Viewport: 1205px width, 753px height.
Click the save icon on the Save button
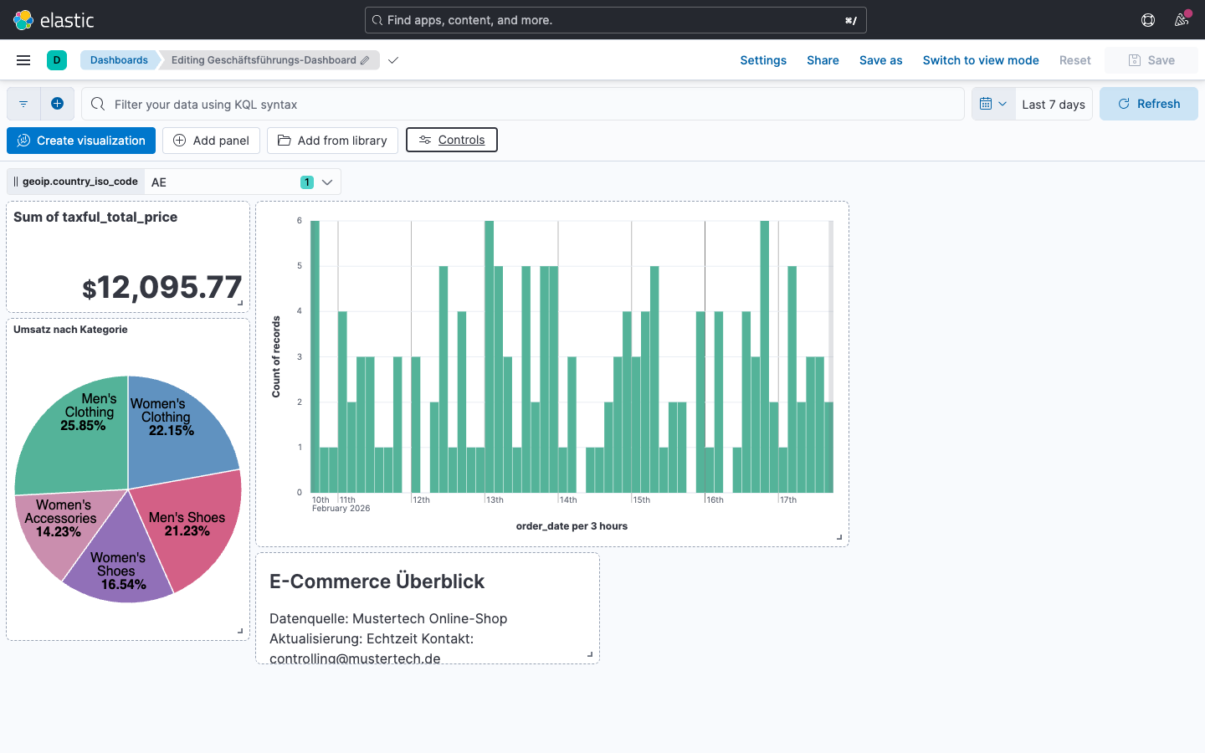[1134, 59]
